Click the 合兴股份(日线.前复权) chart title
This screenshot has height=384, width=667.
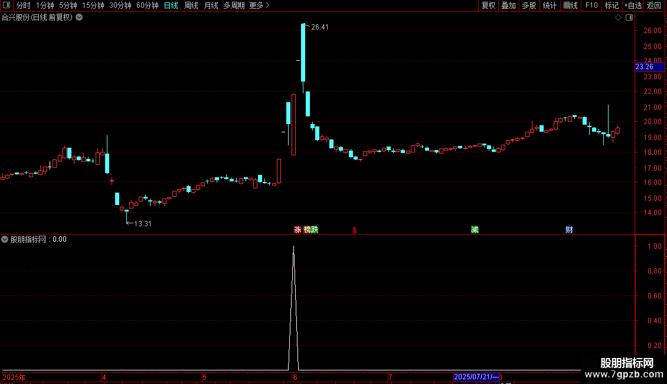(x=37, y=18)
